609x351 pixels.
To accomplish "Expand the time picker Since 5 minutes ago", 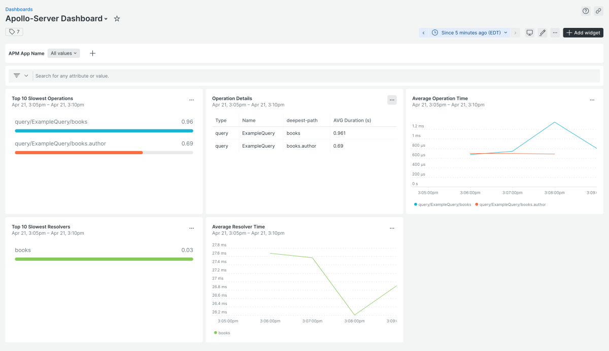I will pos(470,32).
